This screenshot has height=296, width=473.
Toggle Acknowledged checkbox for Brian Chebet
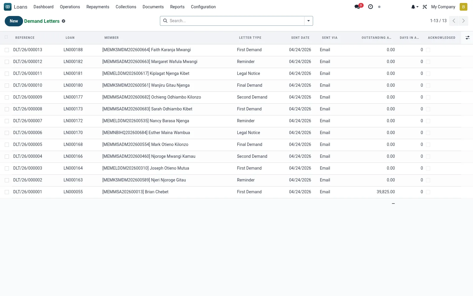(428, 192)
